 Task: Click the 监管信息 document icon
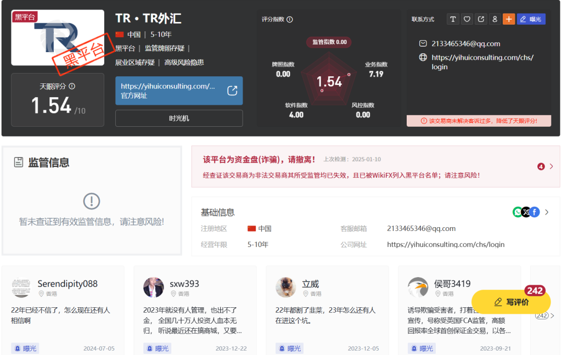point(19,162)
